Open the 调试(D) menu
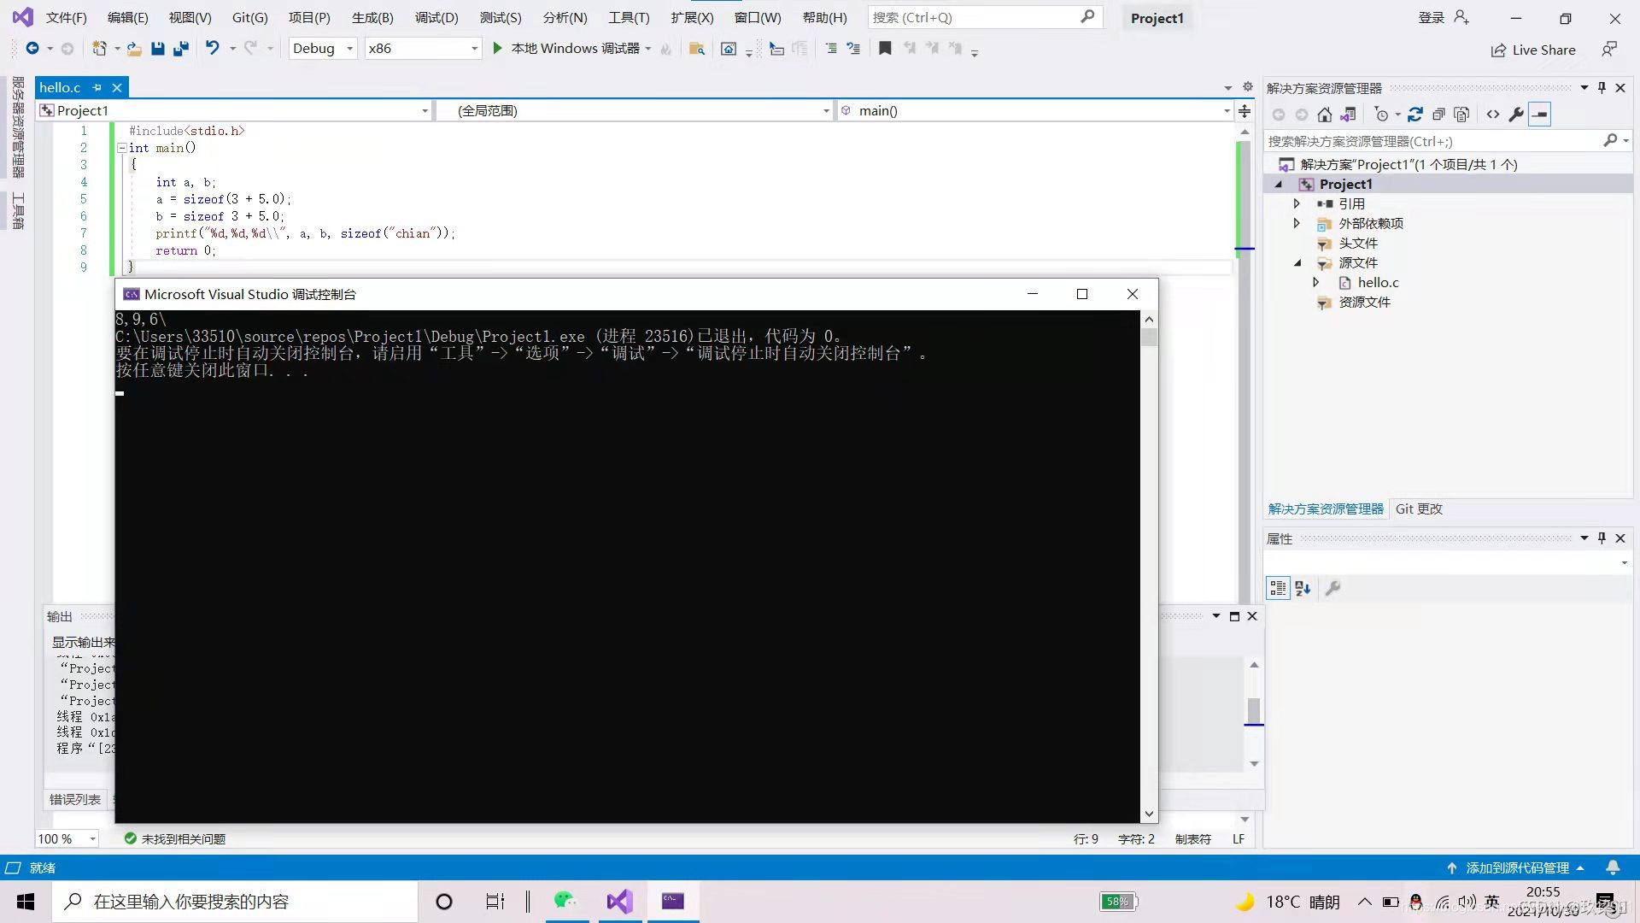This screenshot has width=1640, height=923. coord(436,17)
